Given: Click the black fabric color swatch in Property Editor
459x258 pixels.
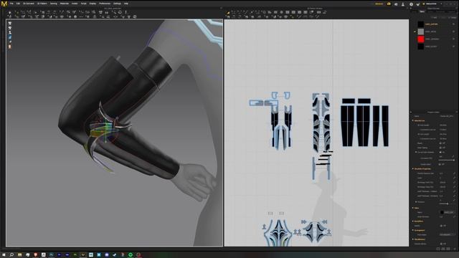Looking at the screenshot, I should (x=442, y=212).
